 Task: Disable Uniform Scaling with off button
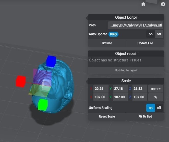[159, 108]
